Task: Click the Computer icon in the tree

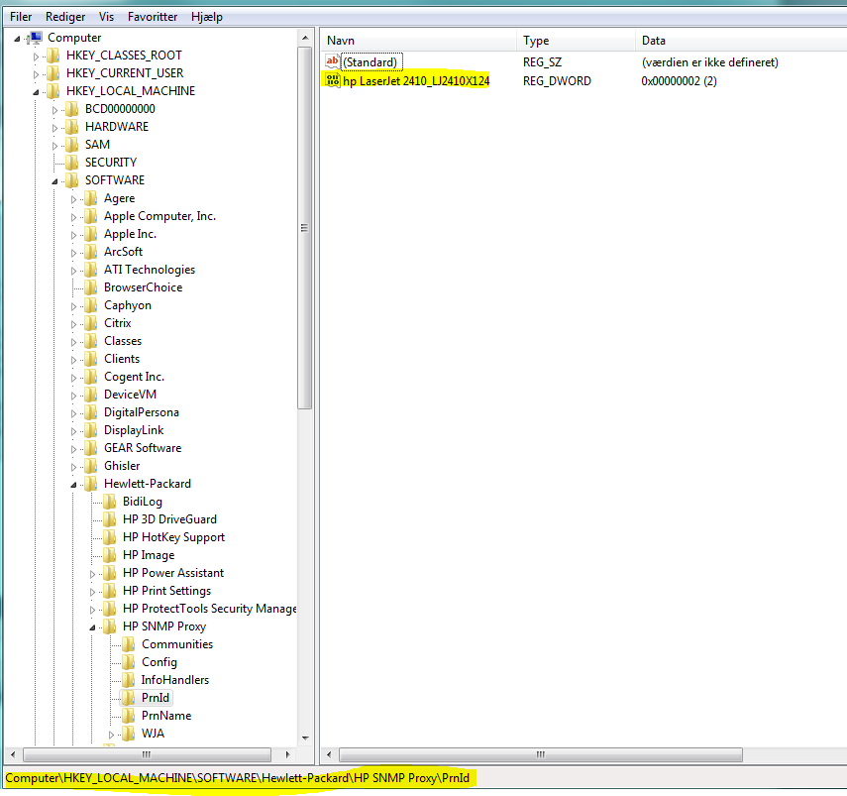Action: point(35,38)
